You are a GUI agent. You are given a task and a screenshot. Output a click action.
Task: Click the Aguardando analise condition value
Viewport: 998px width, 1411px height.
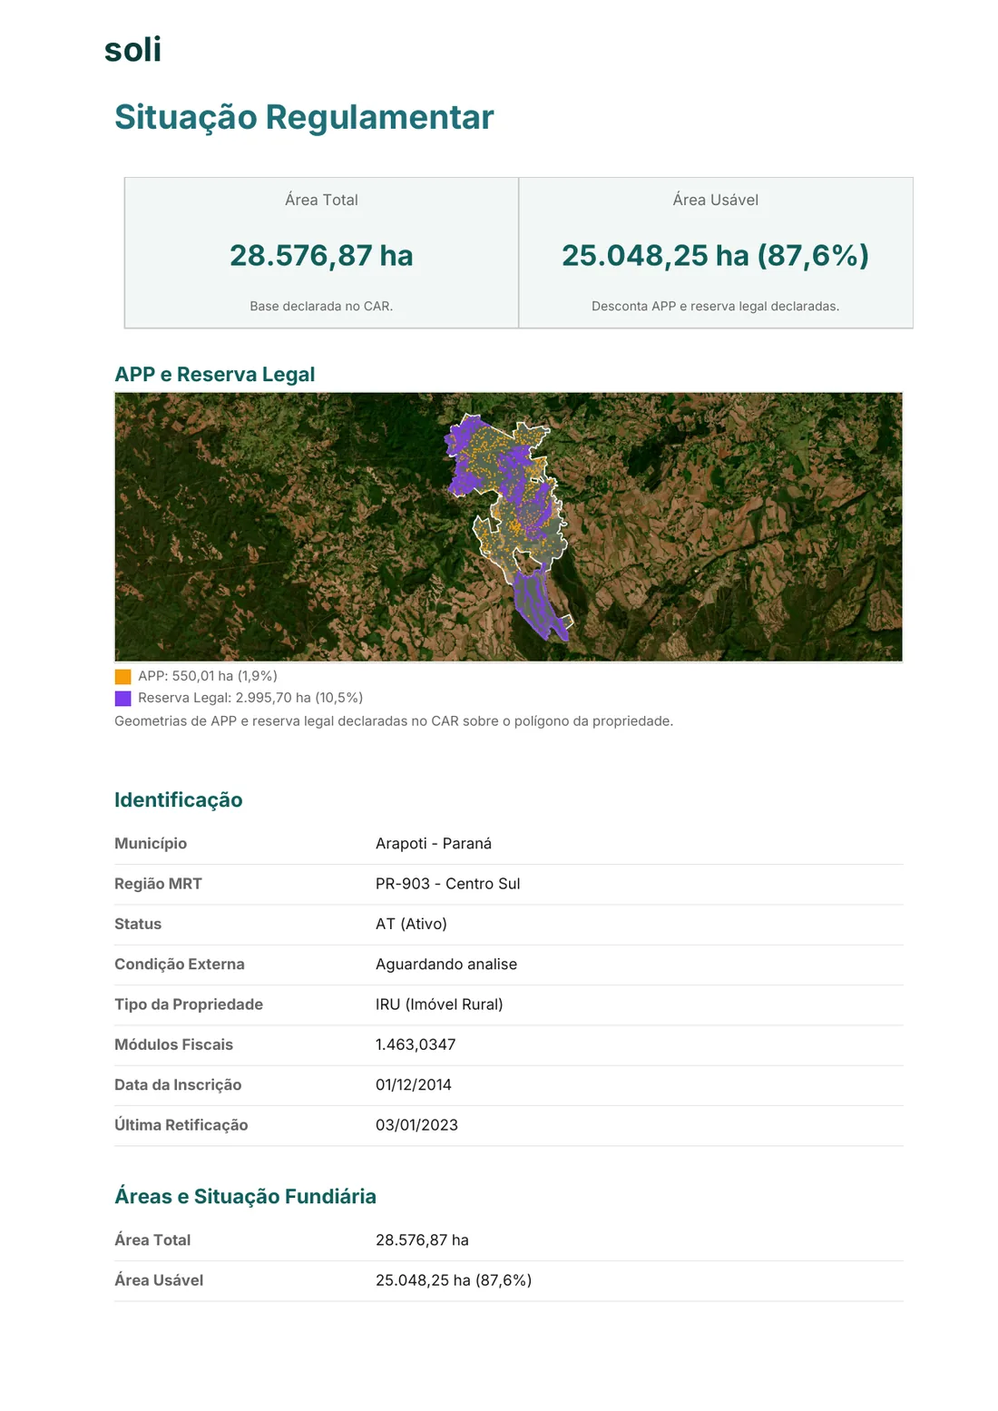pos(446,965)
